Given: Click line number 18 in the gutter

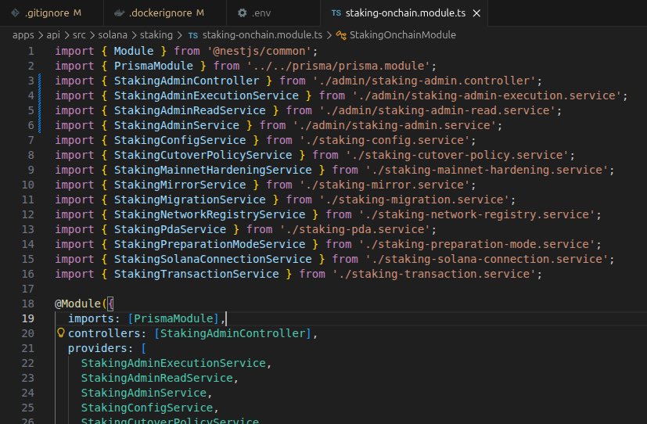Looking at the screenshot, I should [x=27, y=304].
